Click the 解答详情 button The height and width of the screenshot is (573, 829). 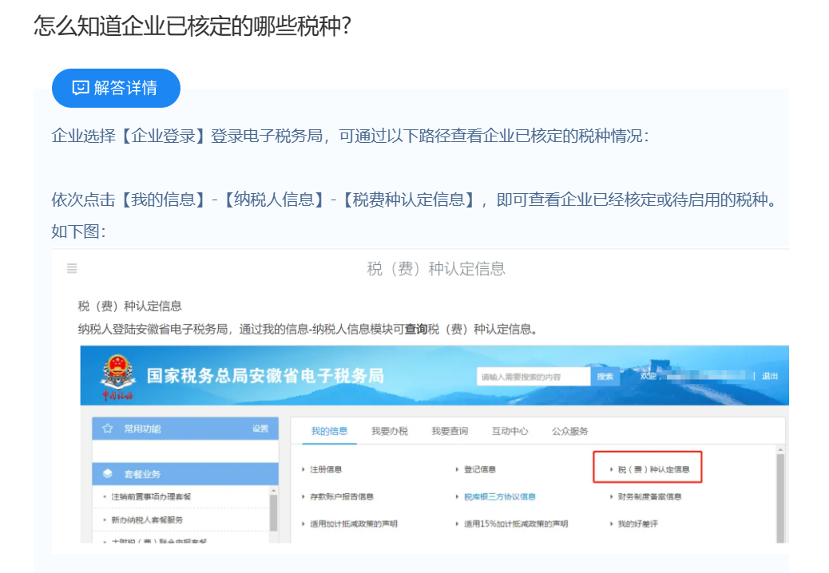click(x=116, y=88)
